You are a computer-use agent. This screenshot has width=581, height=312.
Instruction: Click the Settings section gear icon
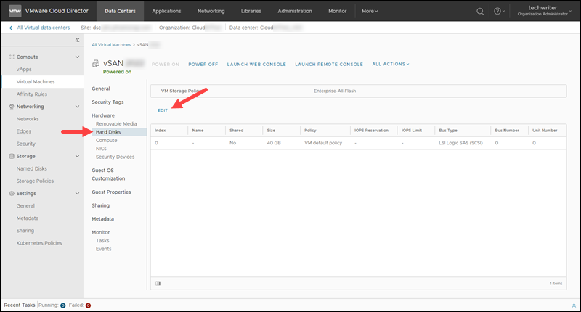(x=12, y=193)
